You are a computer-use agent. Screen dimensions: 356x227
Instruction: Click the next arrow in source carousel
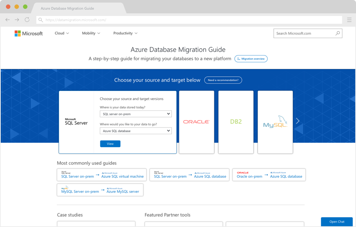(298, 121)
